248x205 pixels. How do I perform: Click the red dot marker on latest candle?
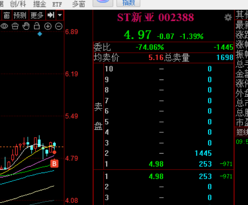[54, 152]
